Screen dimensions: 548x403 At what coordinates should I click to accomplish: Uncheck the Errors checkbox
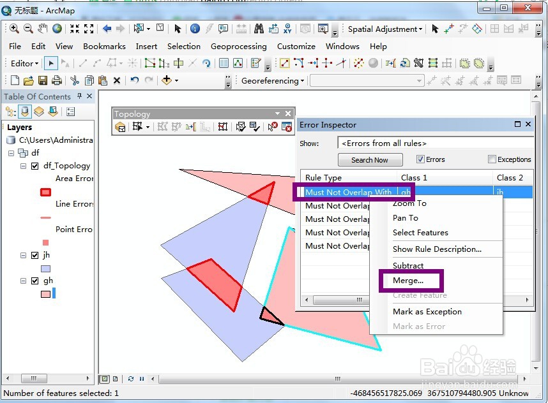point(420,159)
